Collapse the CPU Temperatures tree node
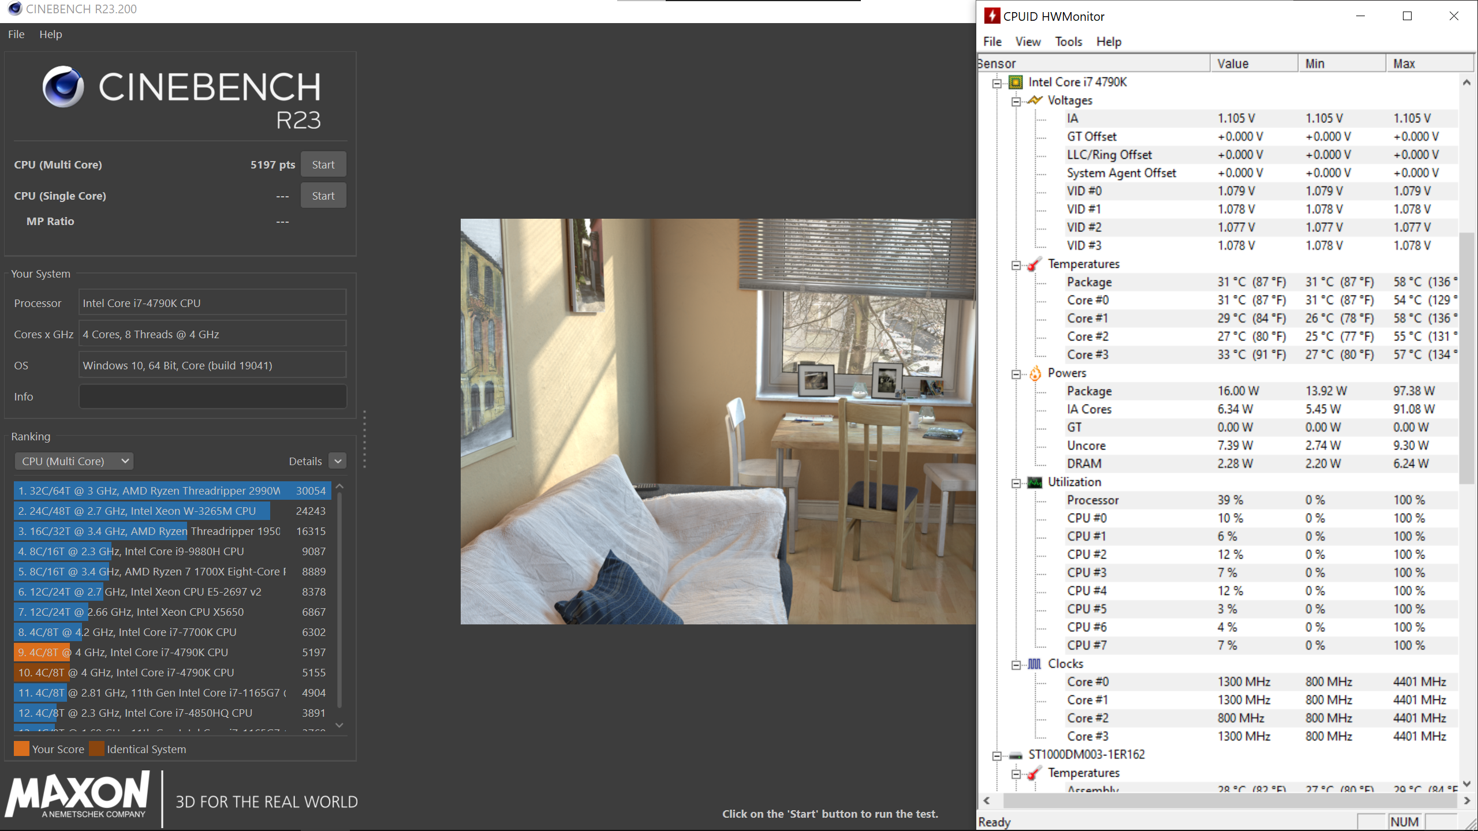This screenshot has height=831, width=1478. [x=1016, y=265]
